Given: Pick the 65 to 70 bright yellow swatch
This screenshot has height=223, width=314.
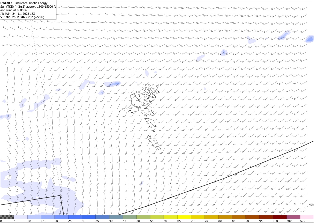Looking at the screenshot, I should (184, 217).
